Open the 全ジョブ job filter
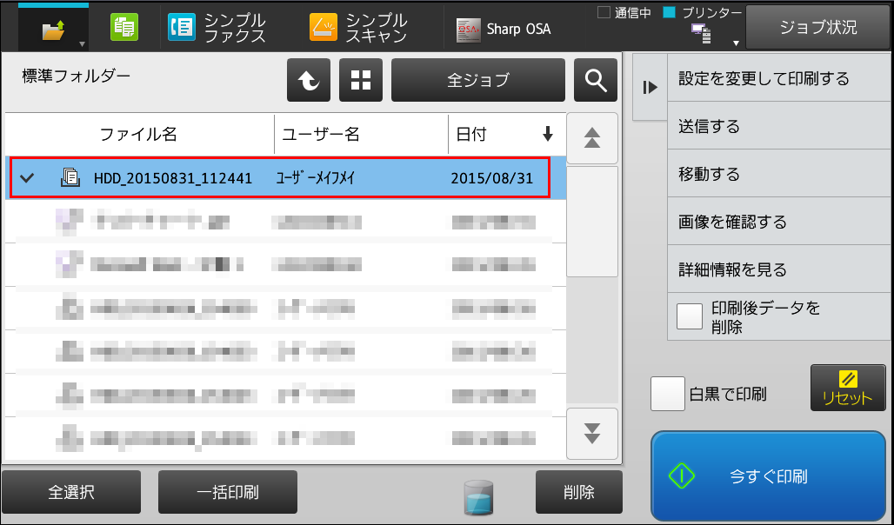 [x=477, y=80]
